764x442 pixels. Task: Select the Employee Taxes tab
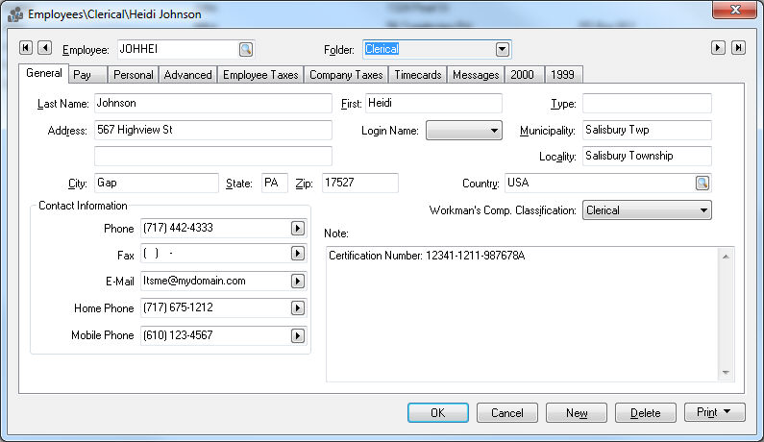[260, 75]
